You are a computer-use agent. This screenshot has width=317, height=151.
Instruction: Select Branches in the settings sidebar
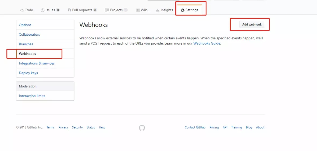pos(26,44)
